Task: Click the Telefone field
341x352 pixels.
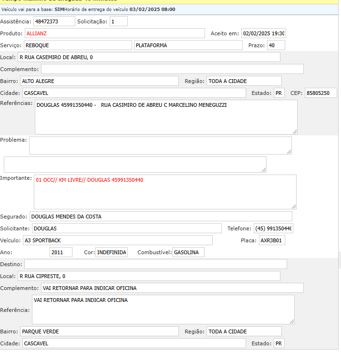Action: click(273, 228)
